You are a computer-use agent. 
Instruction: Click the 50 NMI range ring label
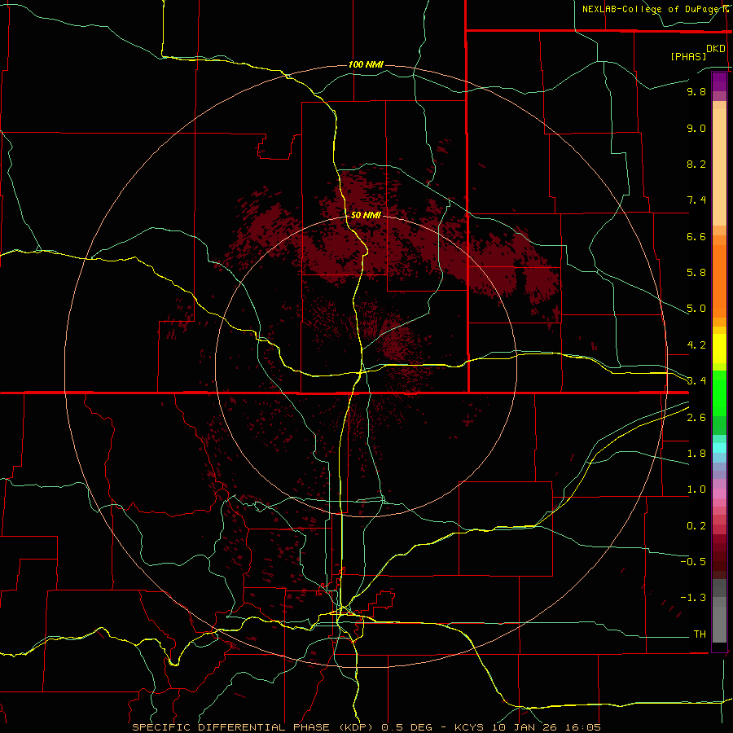coord(366,215)
